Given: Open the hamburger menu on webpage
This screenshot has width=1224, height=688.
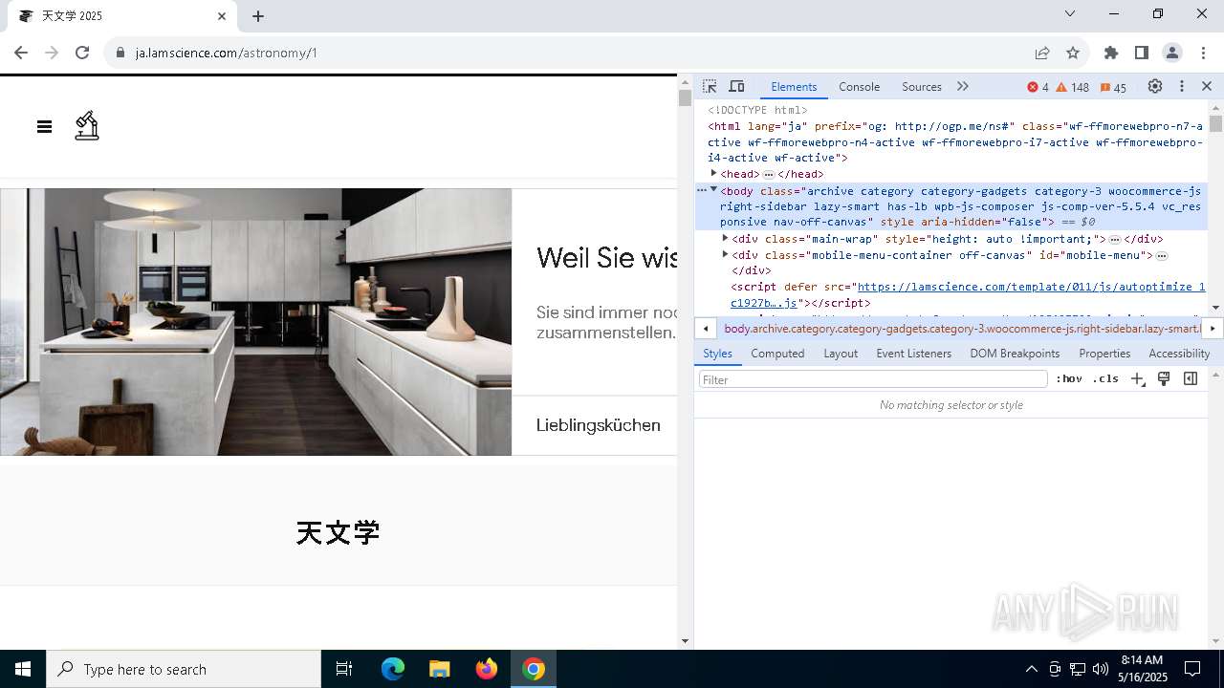Looking at the screenshot, I should point(44,126).
